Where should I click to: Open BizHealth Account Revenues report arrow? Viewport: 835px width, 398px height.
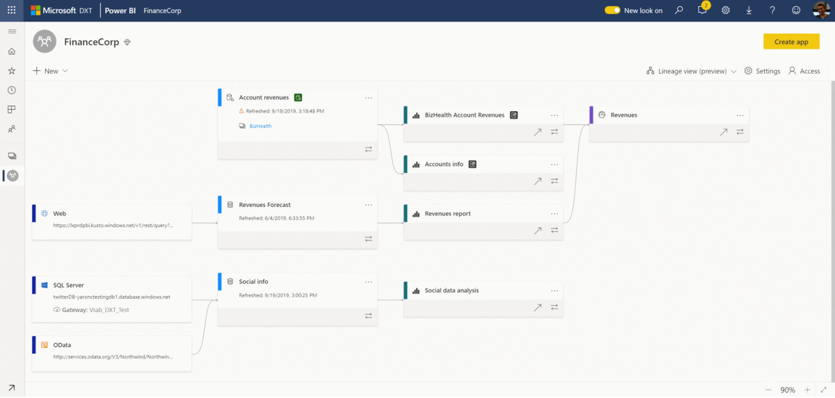coord(537,131)
